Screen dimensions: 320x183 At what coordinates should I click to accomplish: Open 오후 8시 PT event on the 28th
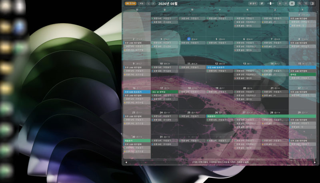(275, 124)
